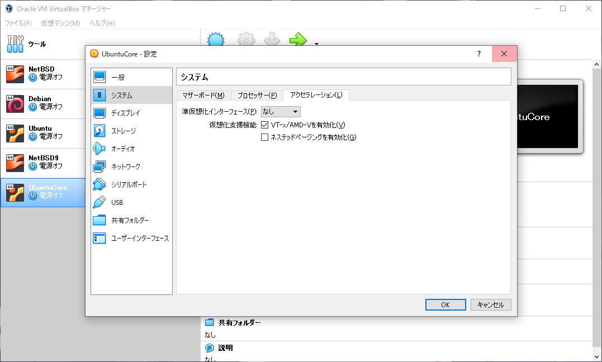602x362 pixels.
Task: Click the help question mark in settings dialog
Action: 479,54
